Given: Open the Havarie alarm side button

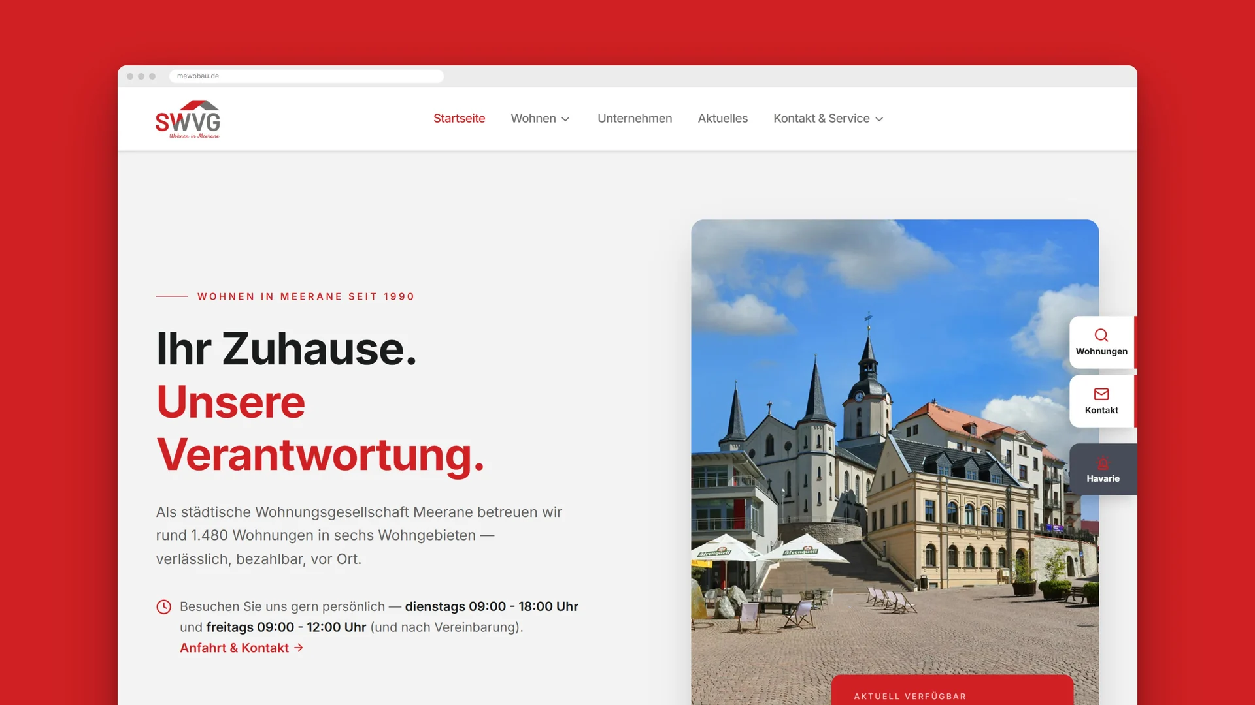Looking at the screenshot, I should tap(1103, 469).
